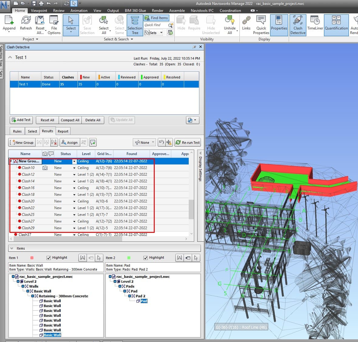
Task: Open the Review ribbon tab
Action: [x=59, y=11]
